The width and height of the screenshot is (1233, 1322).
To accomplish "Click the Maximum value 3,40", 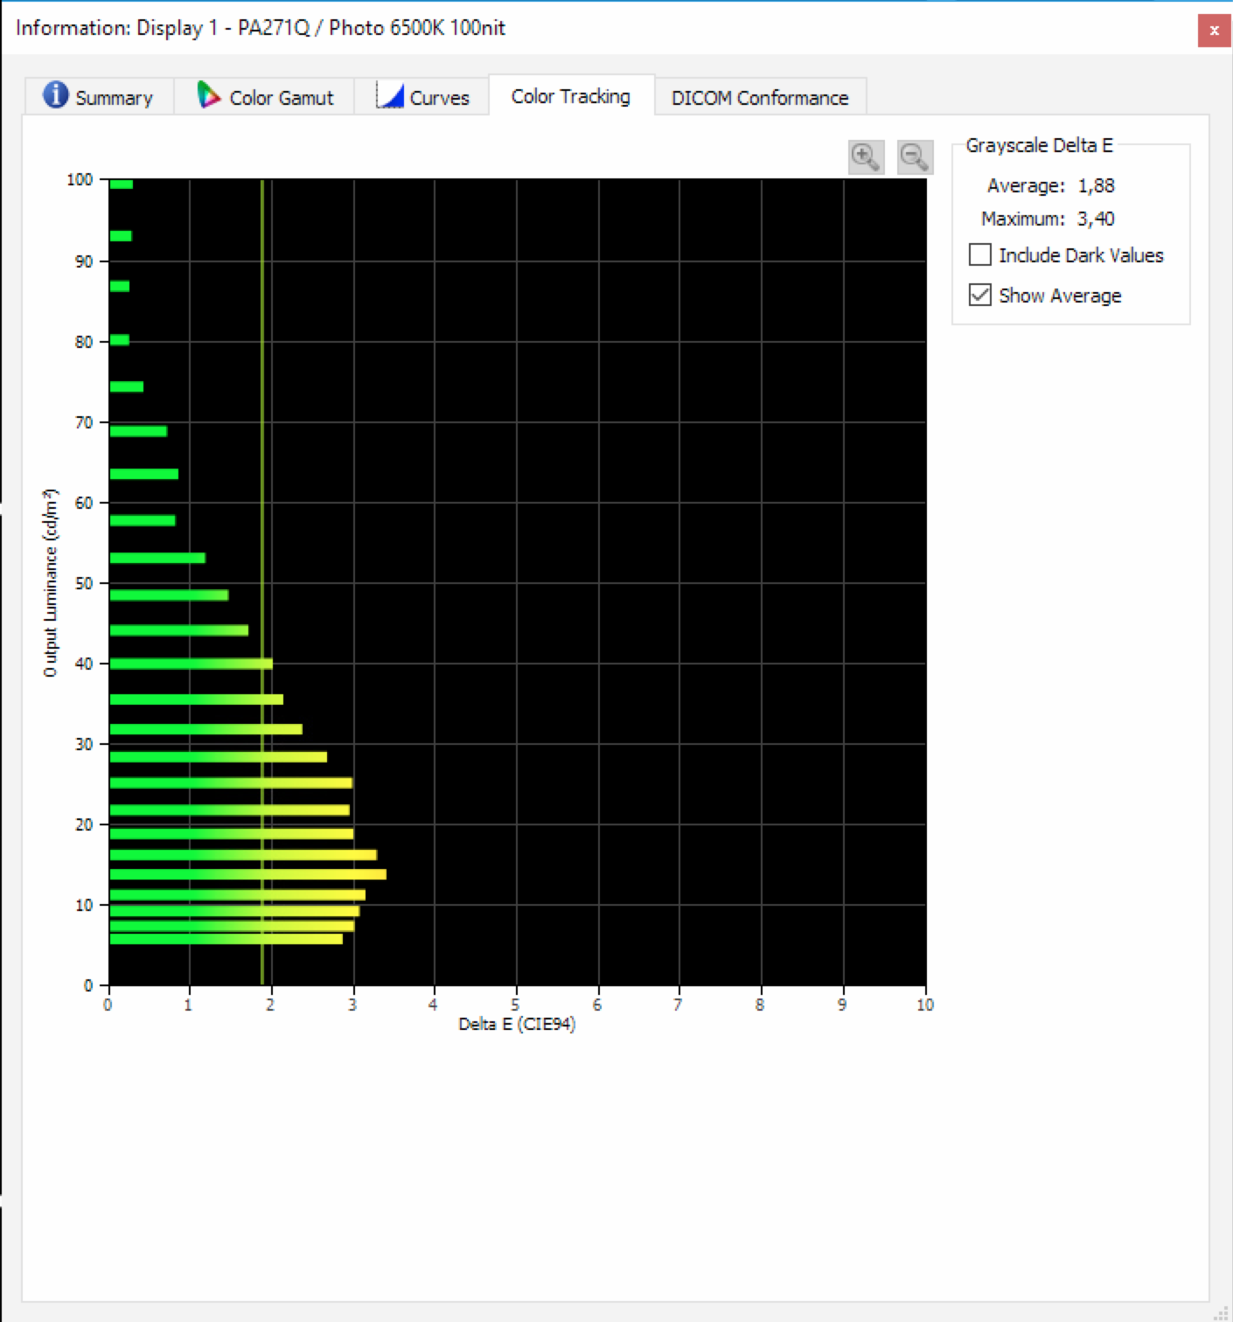I will click(x=1096, y=219).
